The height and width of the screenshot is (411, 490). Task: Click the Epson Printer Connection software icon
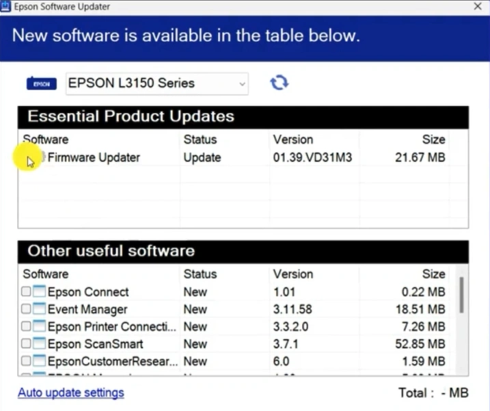pyautogui.click(x=39, y=327)
